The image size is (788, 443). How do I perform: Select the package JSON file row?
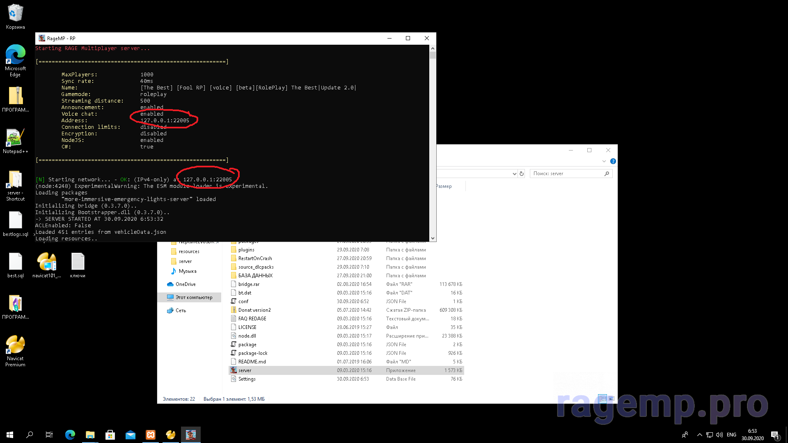click(x=346, y=345)
